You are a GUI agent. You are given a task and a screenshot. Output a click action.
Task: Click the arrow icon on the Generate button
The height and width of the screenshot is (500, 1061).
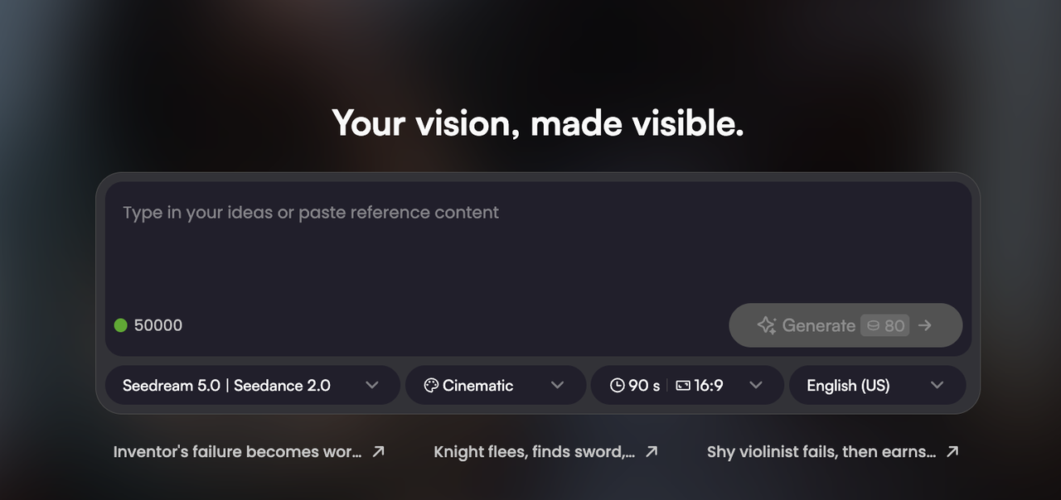[925, 325]
